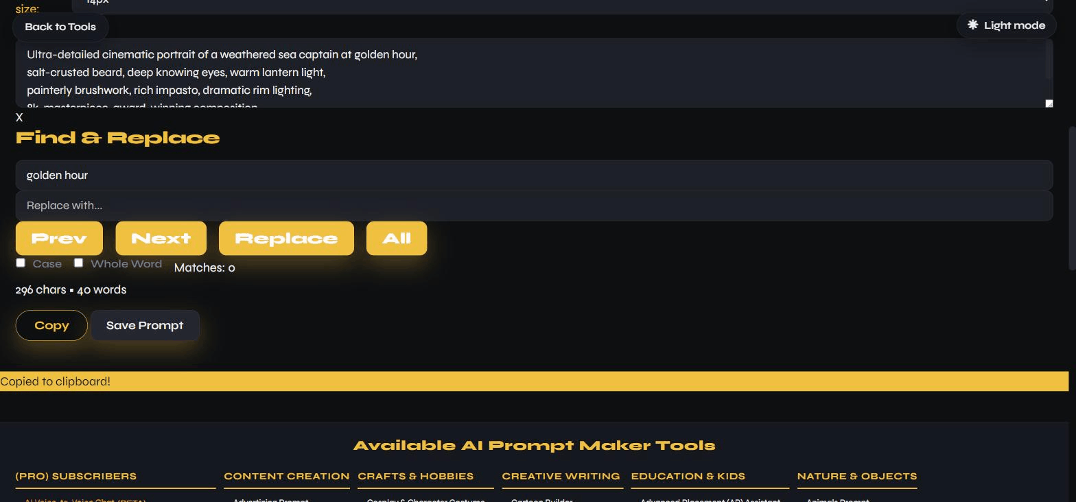1076x502 pixels.
Task: Click the CONTENT CREATION category heading
Action: tap(287, 476)
